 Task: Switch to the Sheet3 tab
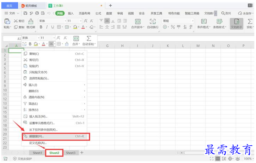(x=70, y=153)
